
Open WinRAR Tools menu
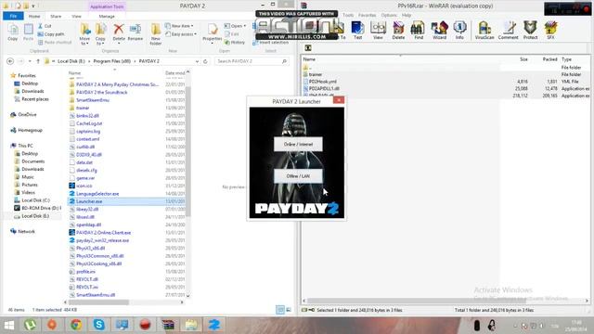click(348, 15)
